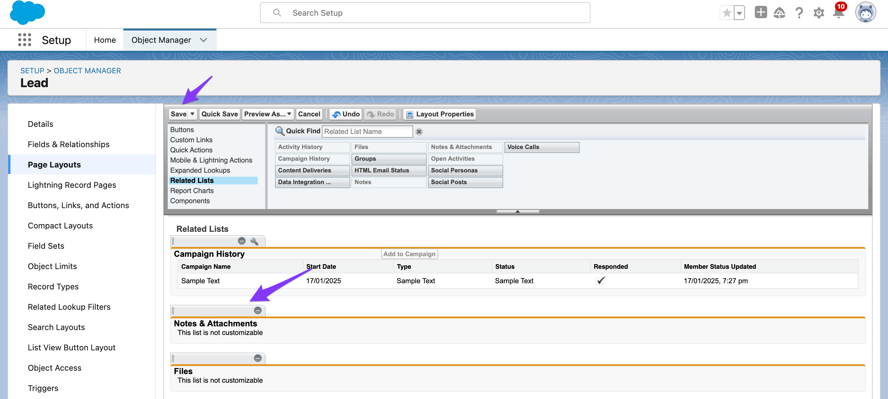
Task: Open the Preview As dropdown
Action: (x=268, y=114)
